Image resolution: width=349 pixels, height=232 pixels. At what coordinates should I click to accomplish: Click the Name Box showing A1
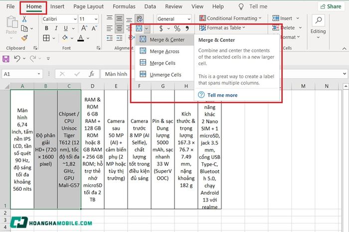click(22, 74)
